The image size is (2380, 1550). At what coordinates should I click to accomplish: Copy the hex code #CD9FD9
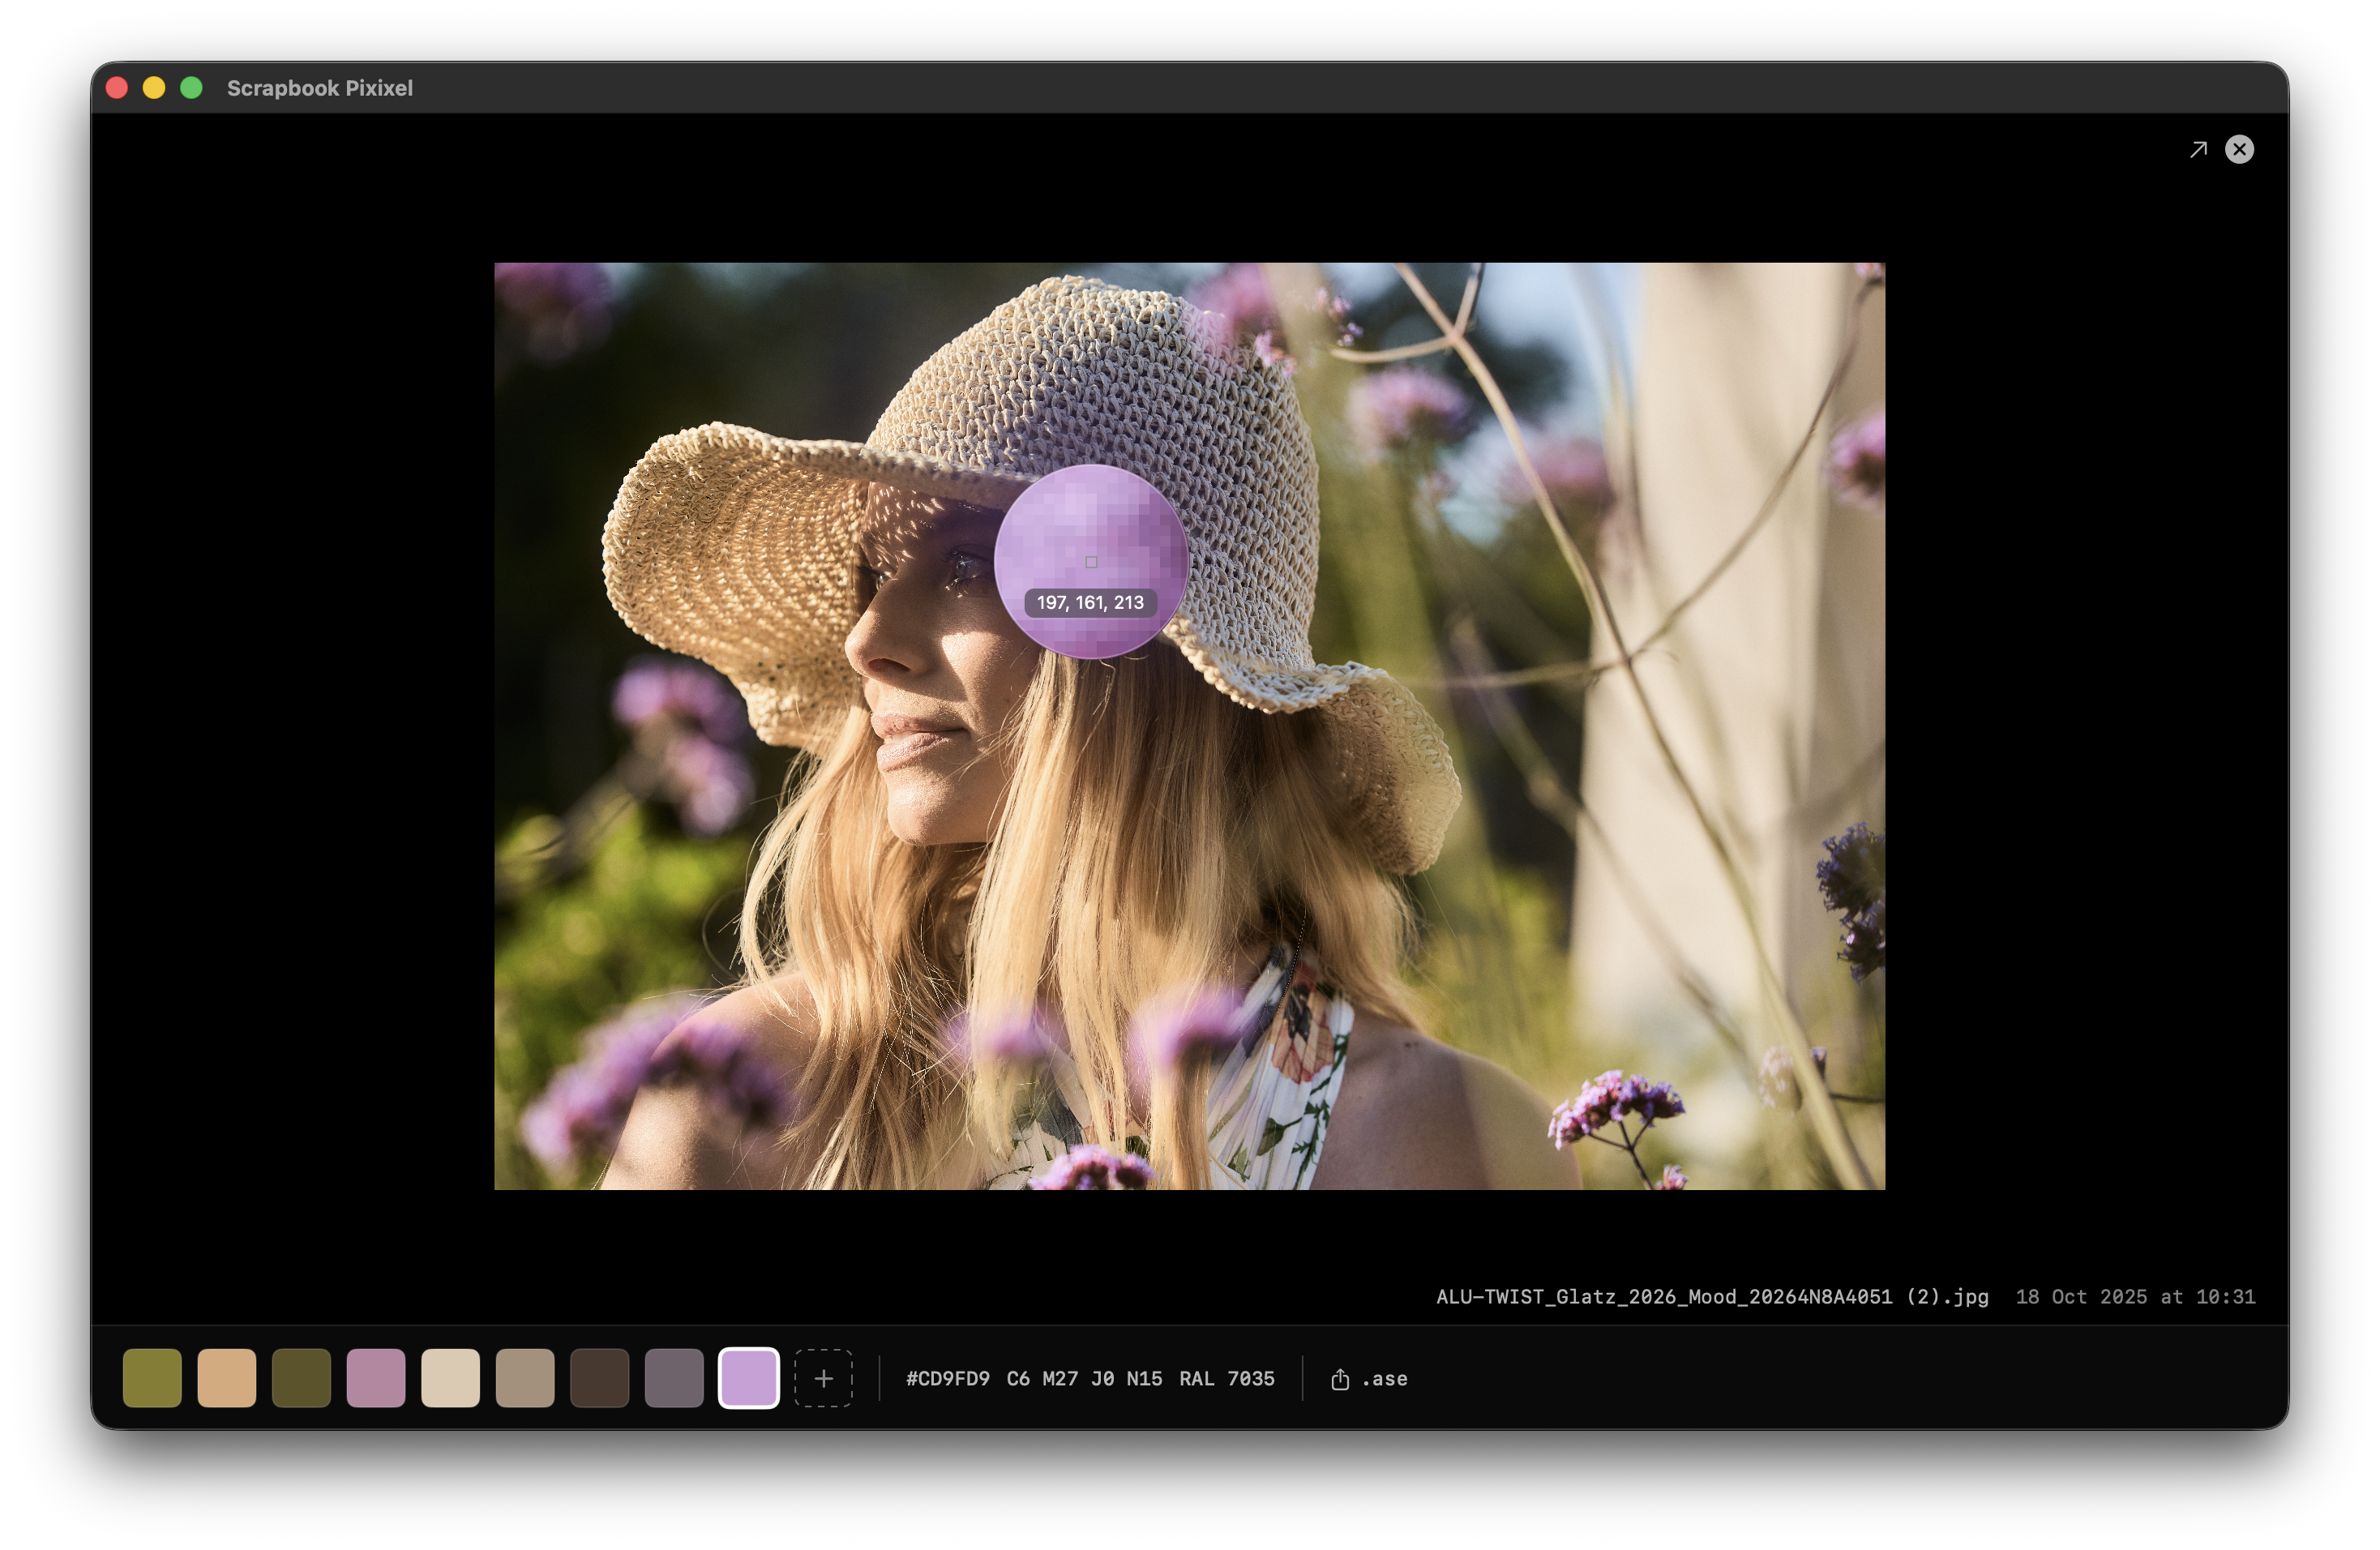947,1379
